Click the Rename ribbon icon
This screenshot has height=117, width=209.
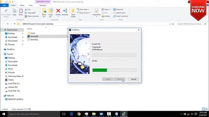click(x=65, y=12)
